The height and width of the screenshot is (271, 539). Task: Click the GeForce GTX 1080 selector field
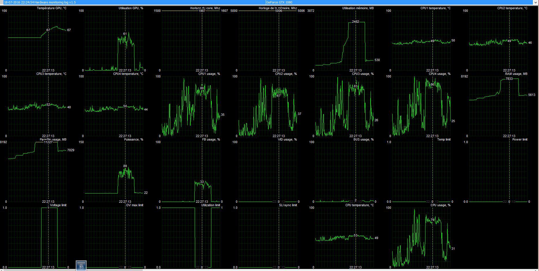[399, 2]
